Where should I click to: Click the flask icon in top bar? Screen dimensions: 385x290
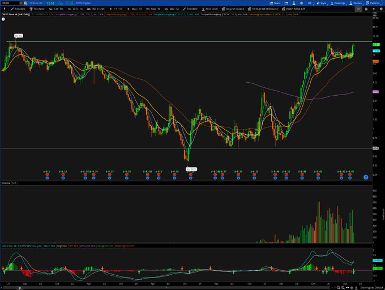point(294,3)
